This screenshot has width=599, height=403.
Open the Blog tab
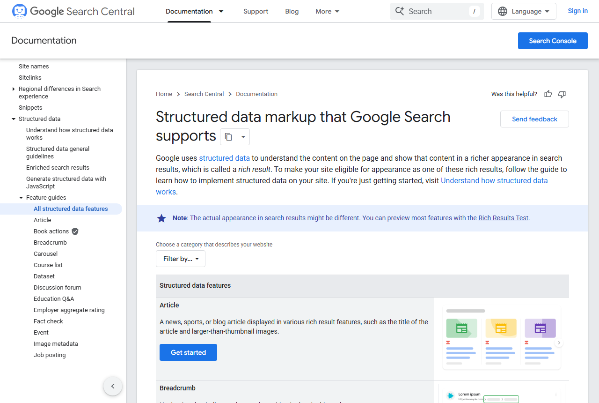point(292,11)
